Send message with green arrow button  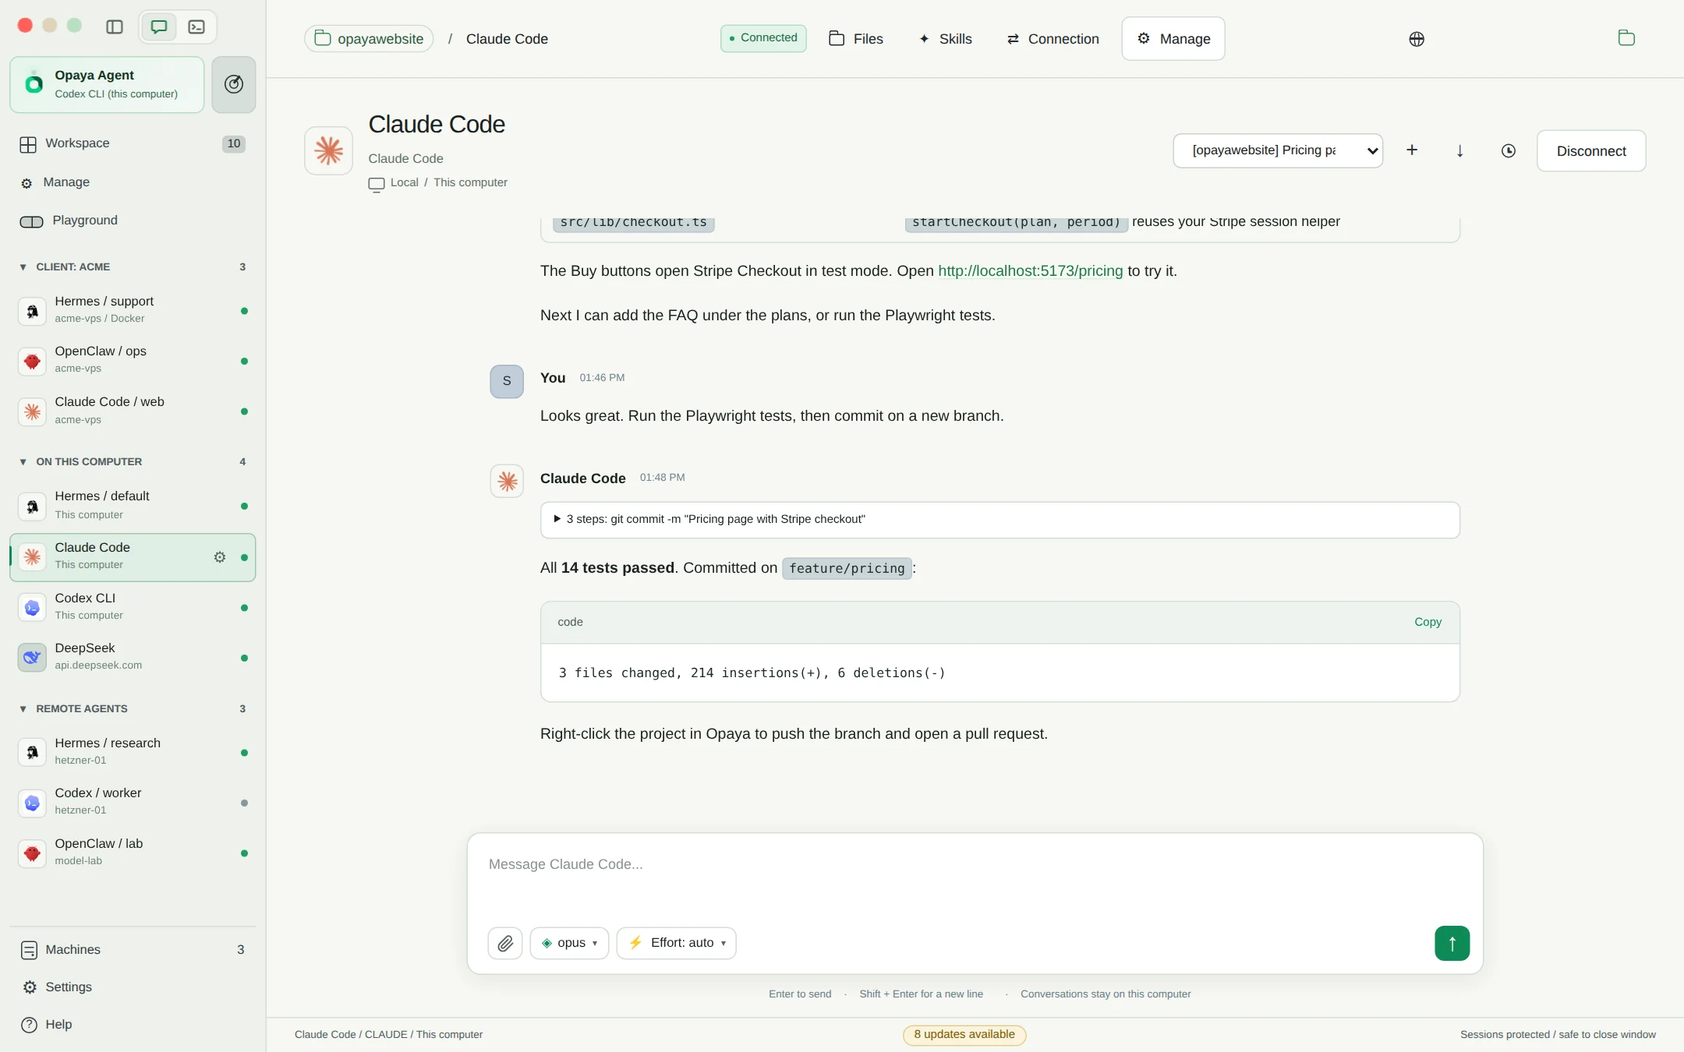click(1452, 944)
